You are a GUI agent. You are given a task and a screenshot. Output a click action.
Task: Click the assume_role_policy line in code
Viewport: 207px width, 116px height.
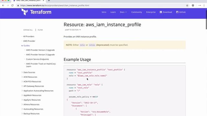(83, 97)
